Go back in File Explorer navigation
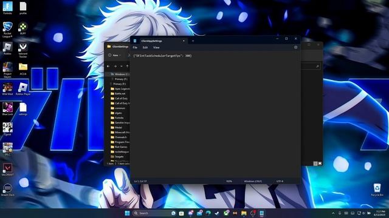This screenshot has height=218, width=389. (x=108, y=66)
